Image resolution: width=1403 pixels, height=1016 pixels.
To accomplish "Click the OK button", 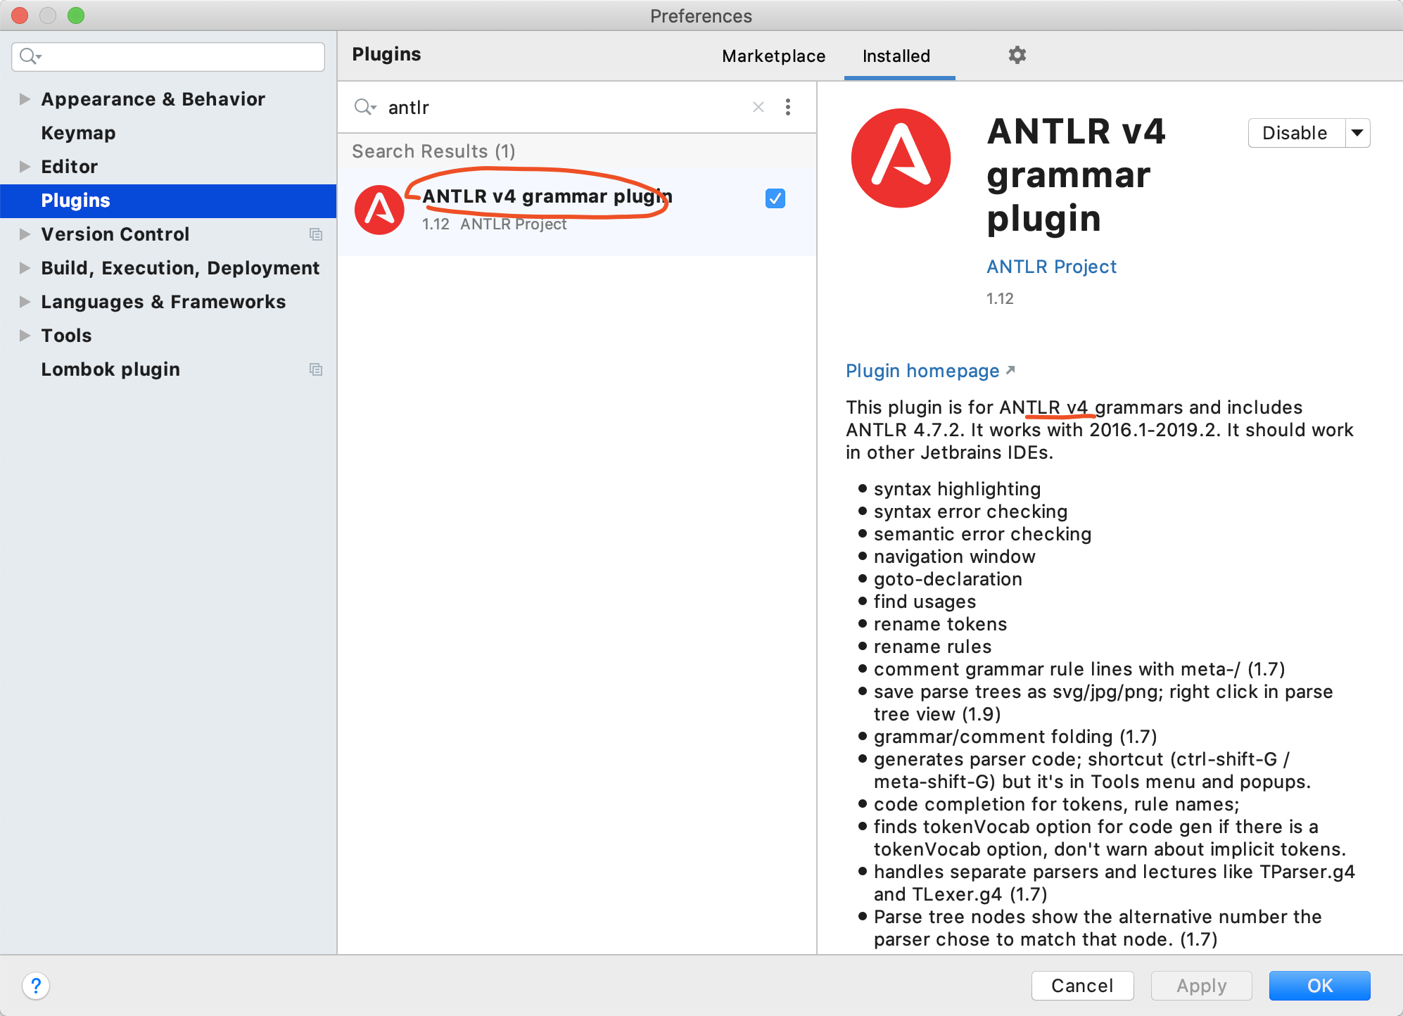I will 1319,985.
